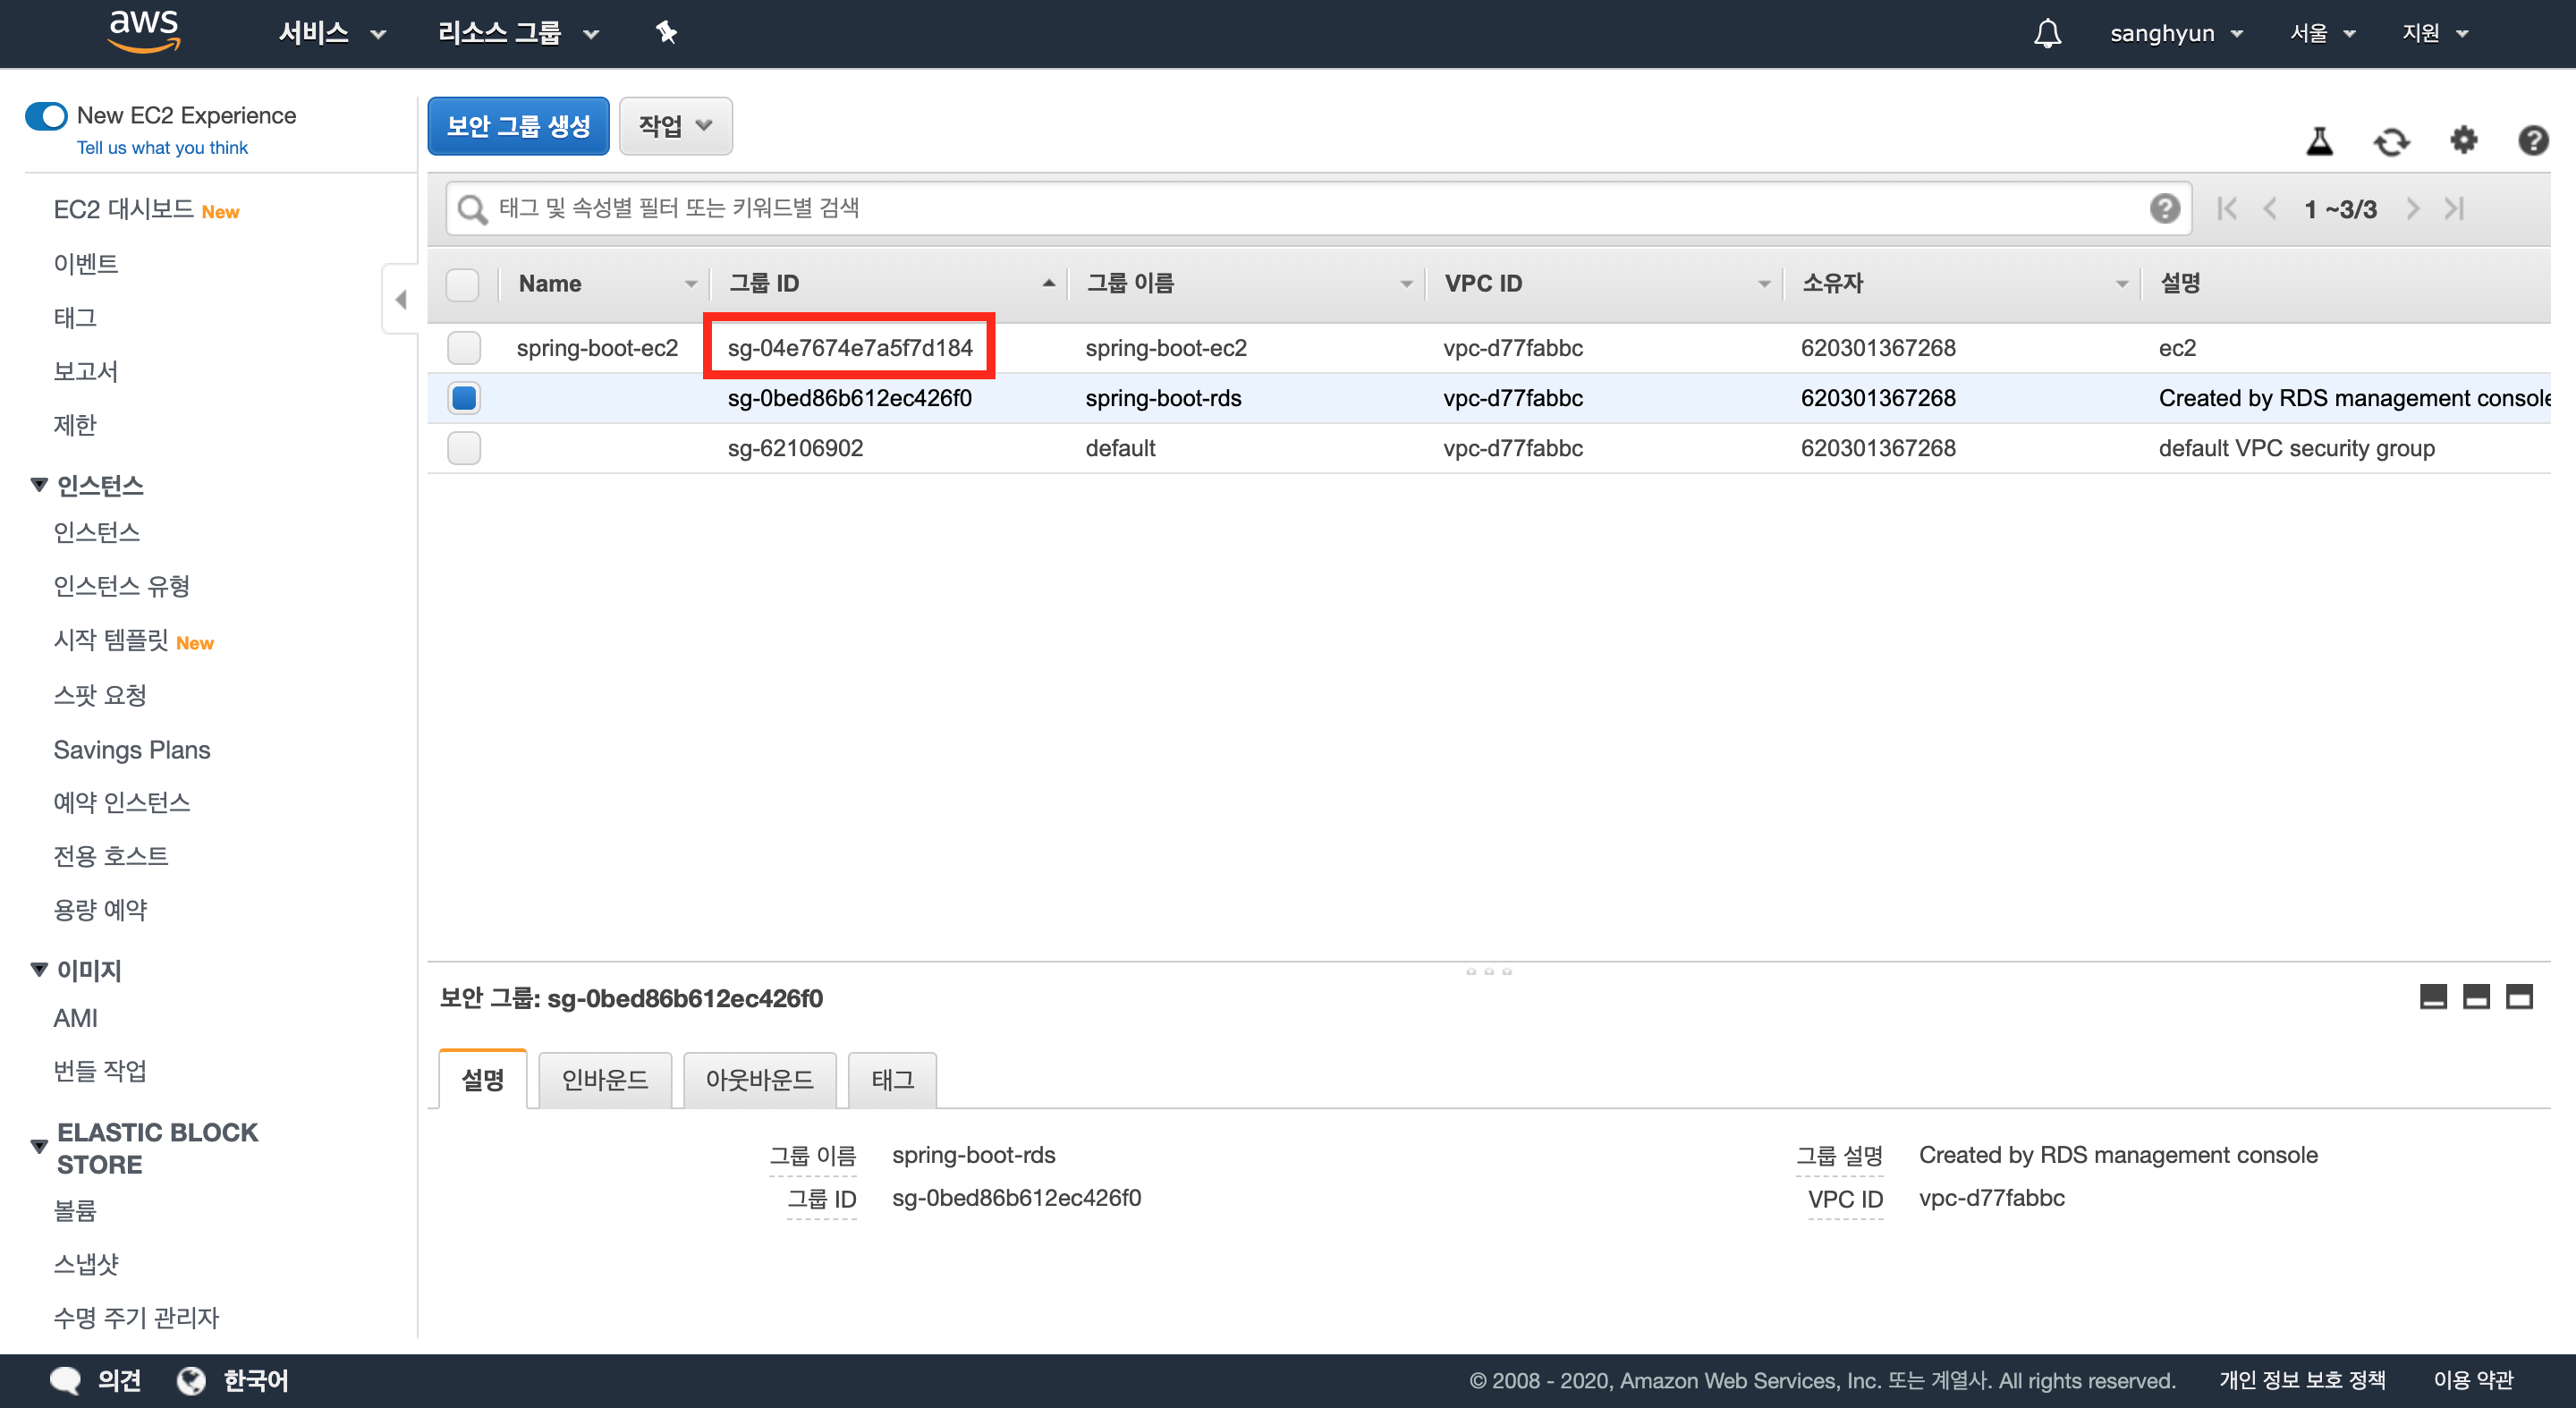This screenshot has width=2576, height=1408.
Task: Click the Tell us what you think link
Action: [x=162, y=147]
